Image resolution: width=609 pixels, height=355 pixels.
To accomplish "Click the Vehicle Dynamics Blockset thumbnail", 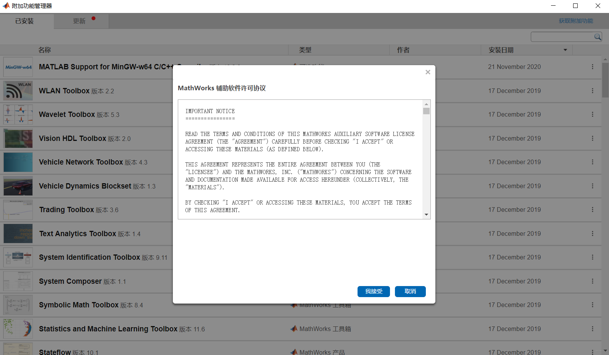I will point(18,186).
